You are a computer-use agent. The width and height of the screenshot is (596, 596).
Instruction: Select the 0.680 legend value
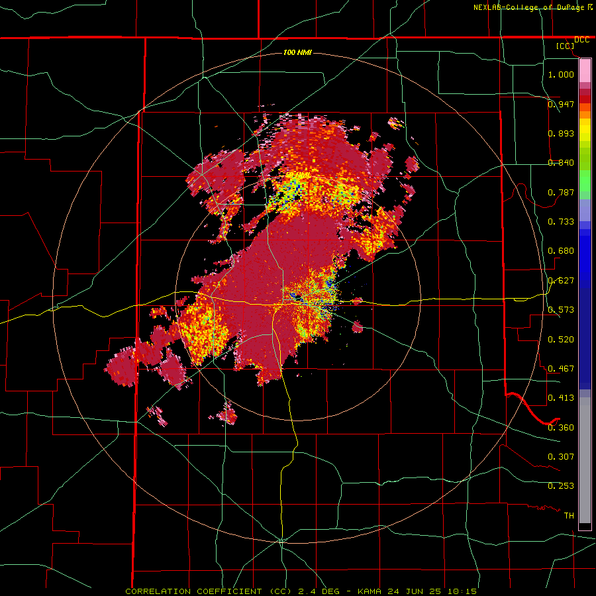tap(561, 251)
